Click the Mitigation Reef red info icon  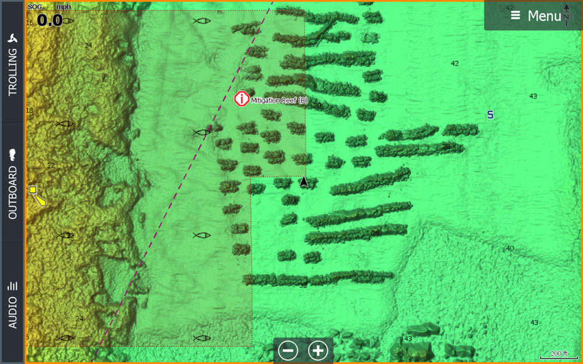click(x=241, y=99)
